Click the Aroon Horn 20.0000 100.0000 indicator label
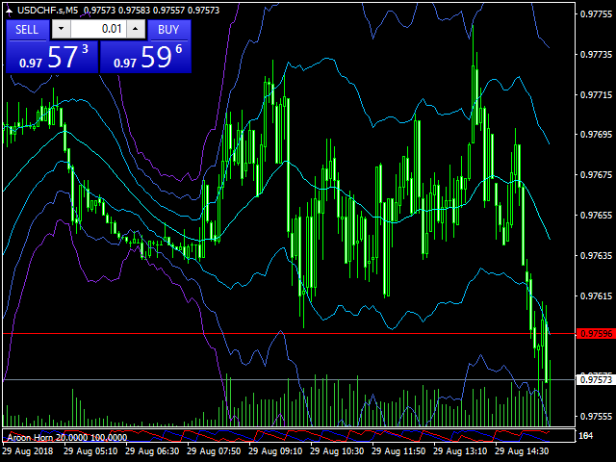This screenshot has width=616, height=462. pos(67,437)
